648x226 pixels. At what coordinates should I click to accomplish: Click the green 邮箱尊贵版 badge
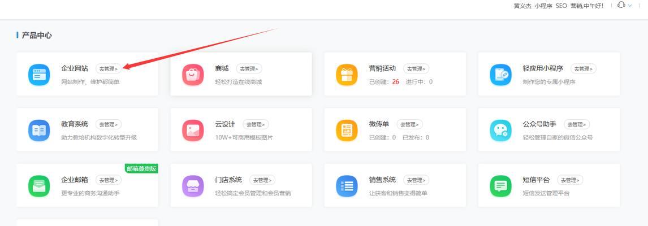pyautogui.click(x=141, y=168)
